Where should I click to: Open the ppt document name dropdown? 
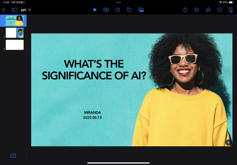tap(30, 10)
